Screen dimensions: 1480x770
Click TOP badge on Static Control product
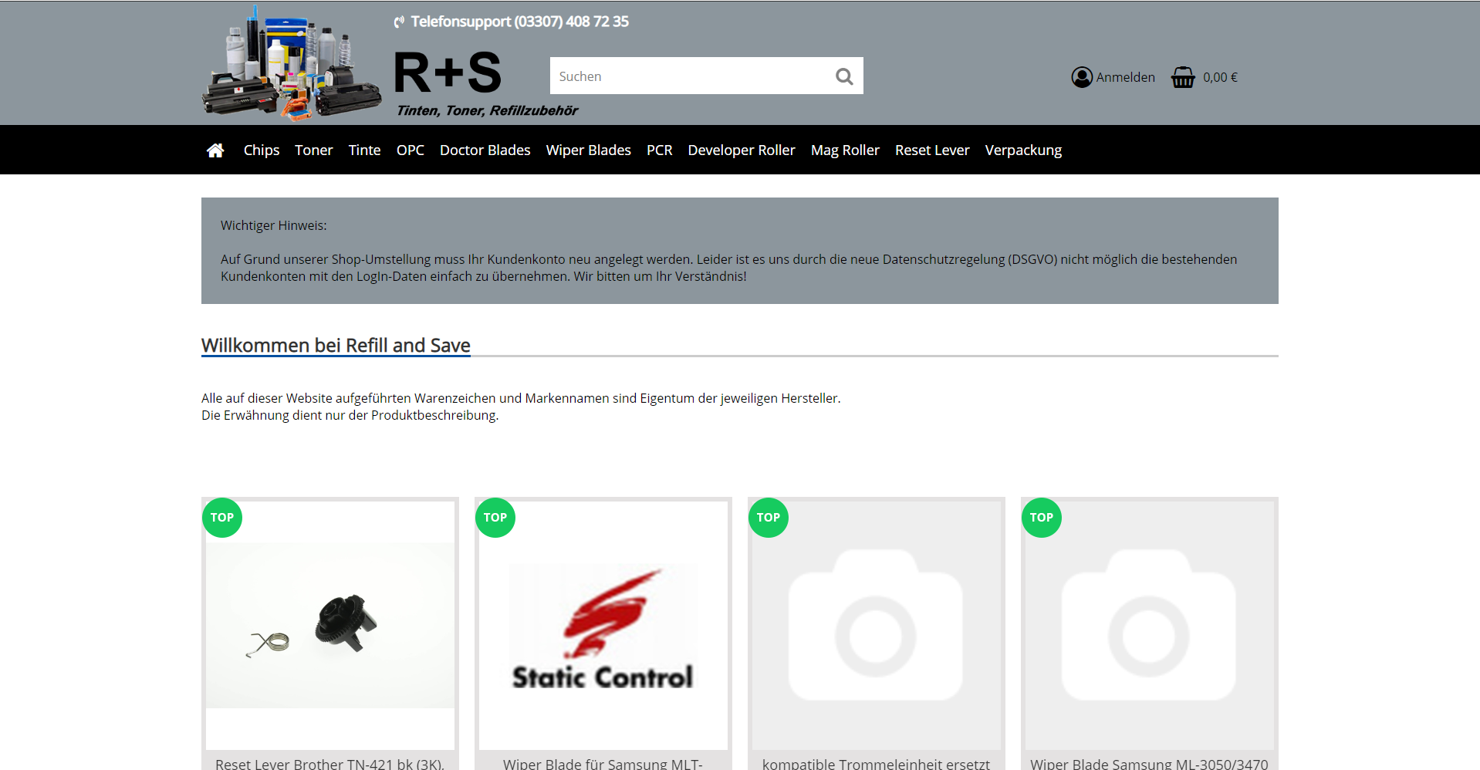pos(495,518)
